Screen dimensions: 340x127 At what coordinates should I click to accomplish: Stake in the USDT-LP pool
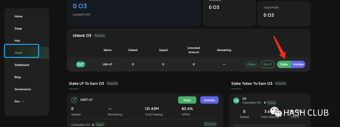187,100
